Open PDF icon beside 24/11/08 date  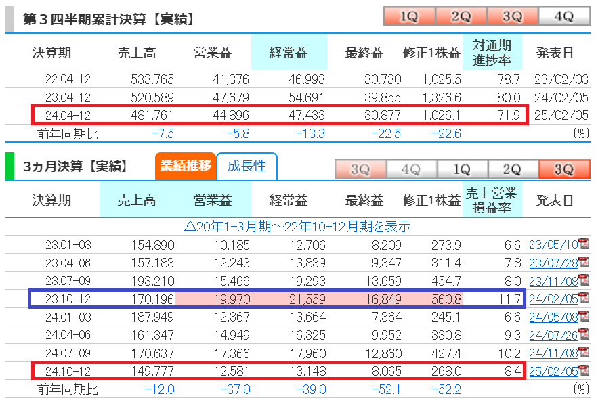tap(584, 353)
